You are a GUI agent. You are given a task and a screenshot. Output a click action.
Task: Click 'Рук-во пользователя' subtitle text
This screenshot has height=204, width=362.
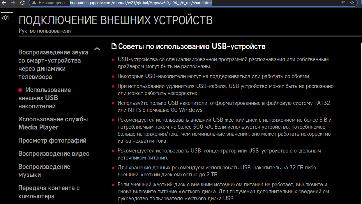(x=45, y=31)
